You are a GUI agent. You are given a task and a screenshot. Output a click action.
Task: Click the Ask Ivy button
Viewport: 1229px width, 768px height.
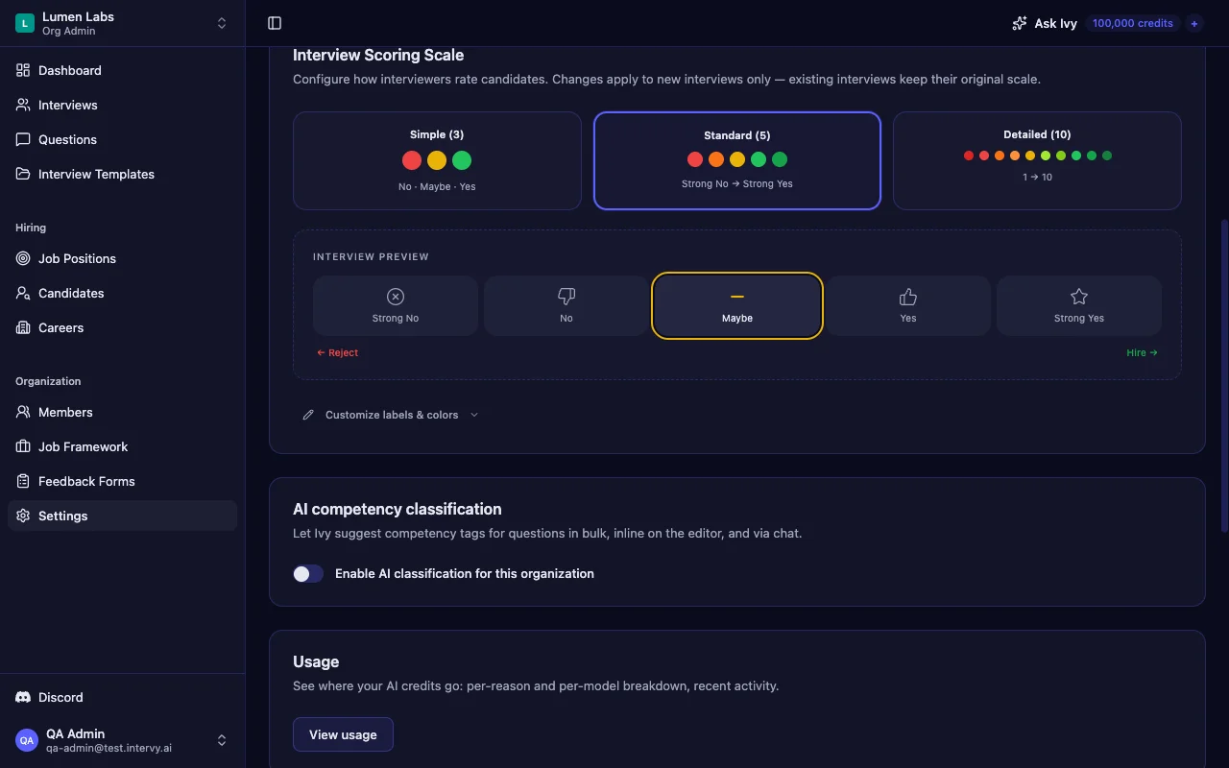[x=1045, y=23]
